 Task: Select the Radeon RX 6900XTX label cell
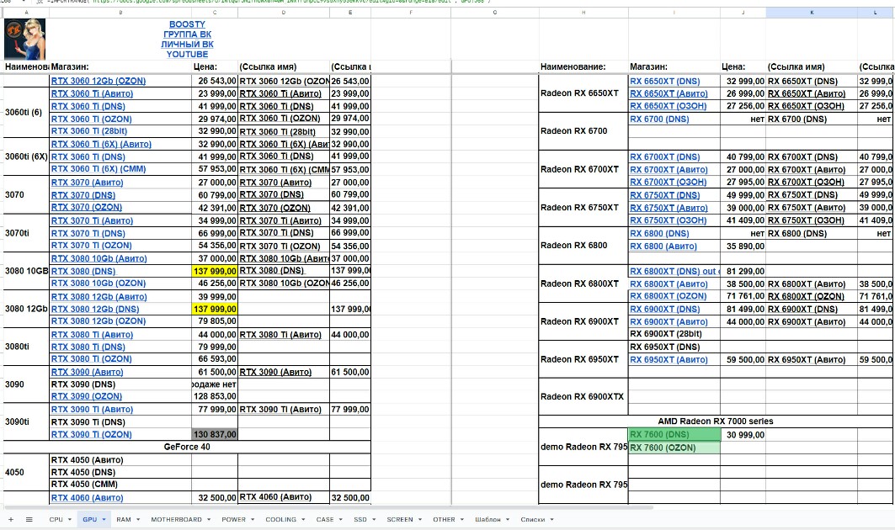coord(583,396)
